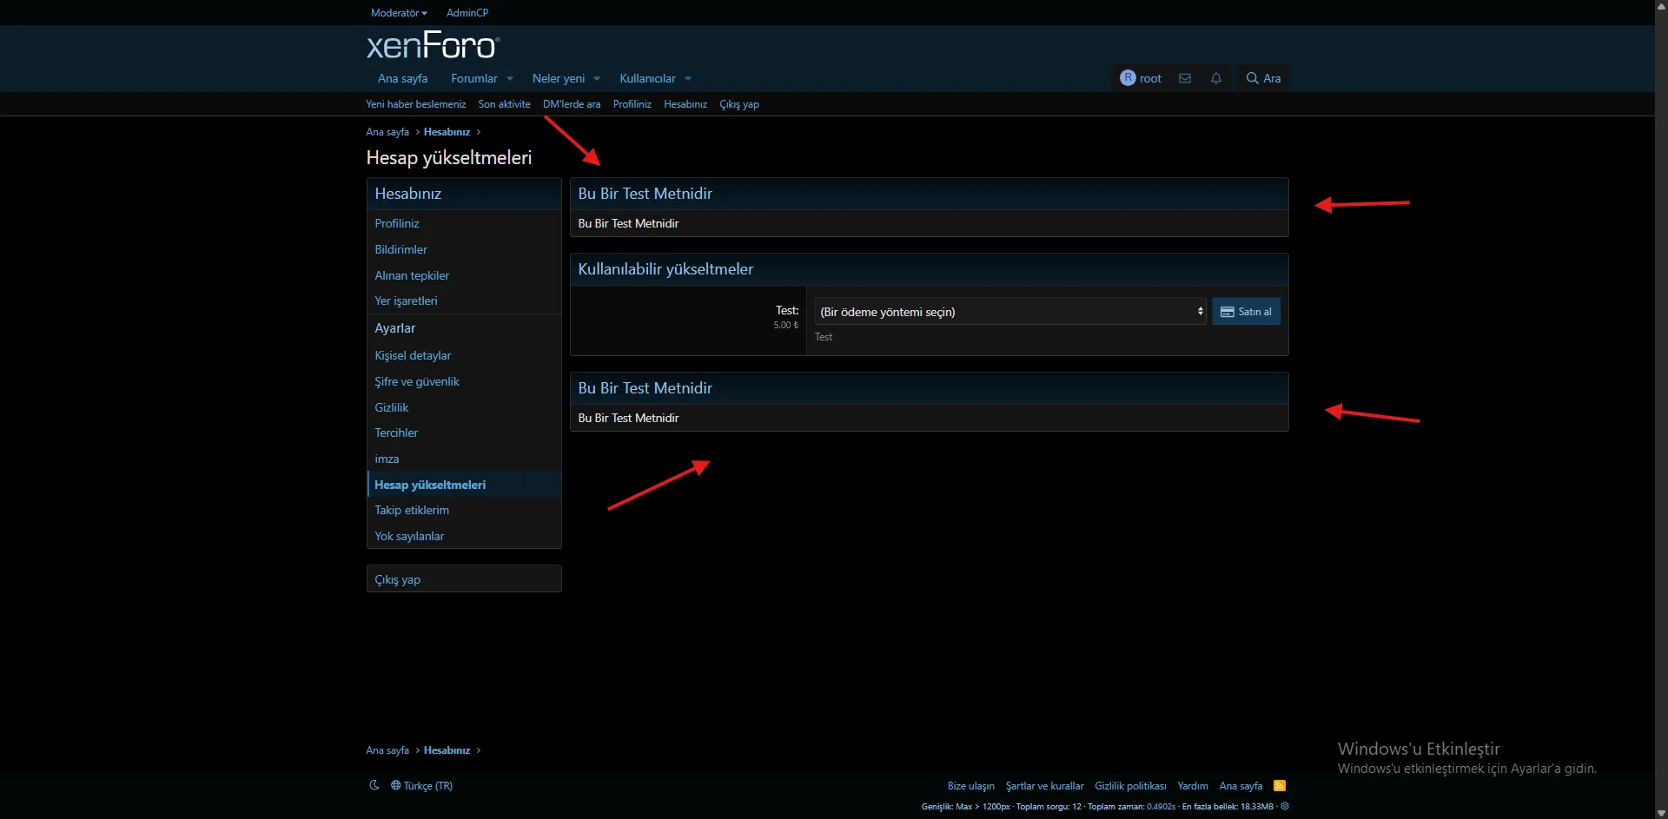Open the Moderatör menu
Screen dimensions: 1668x819
click(x=398, y=13)
